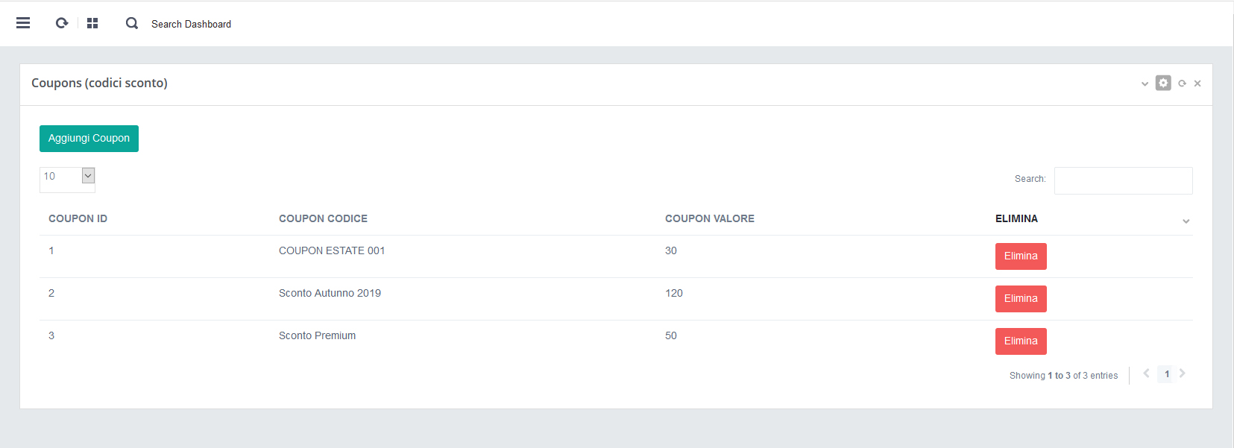Delete the COUPON ESTATE 001 coupon
1234x448 pixels.
(1020, 256)
